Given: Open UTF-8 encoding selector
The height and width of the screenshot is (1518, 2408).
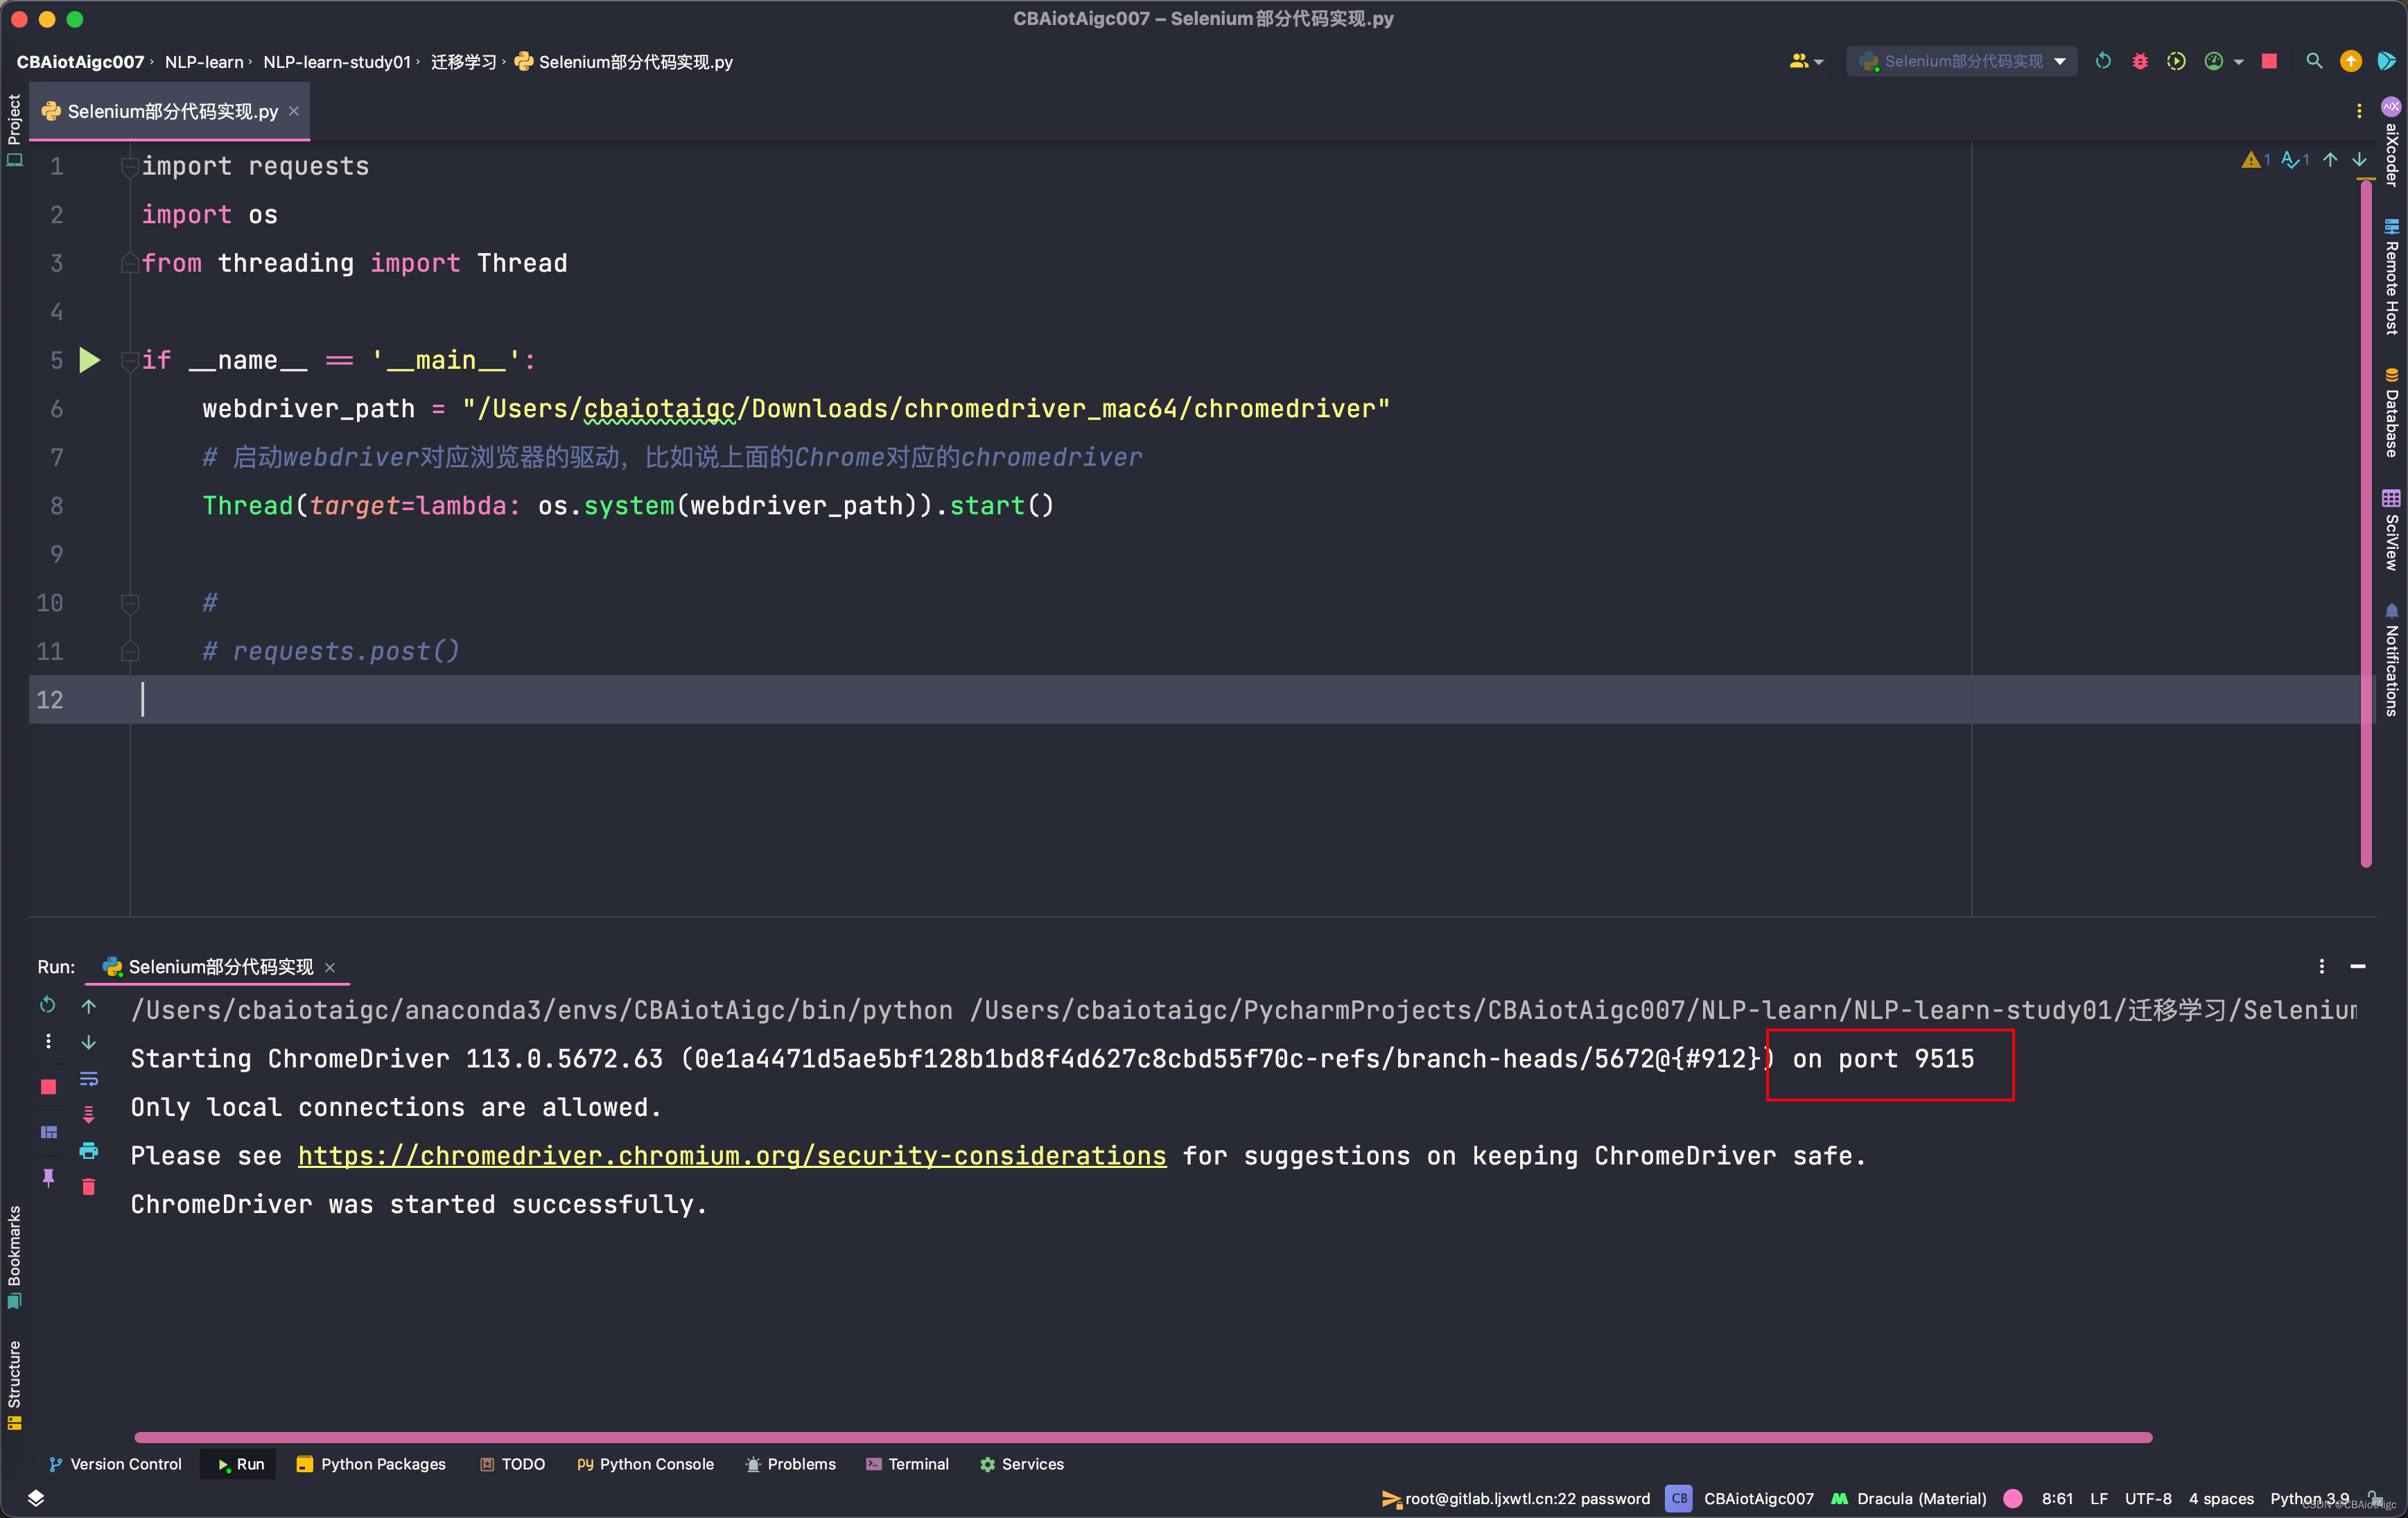Looking at the screenshot, I should point(2148,1498).
